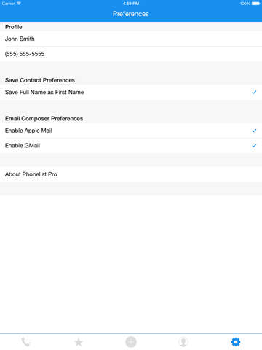The height and width of the screenshot is (350, 262).
Task: Uncheck the Save Full Name checkmark
Action: (x=254, y=92)
